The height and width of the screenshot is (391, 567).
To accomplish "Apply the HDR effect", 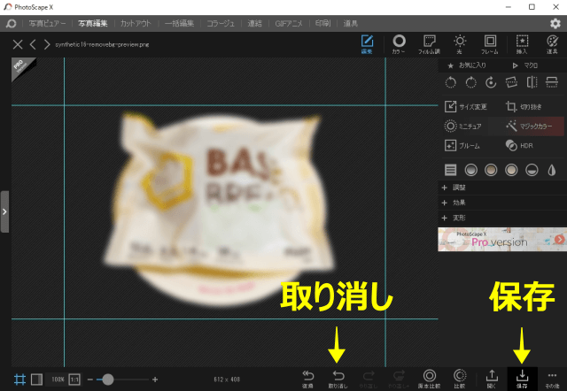I will (519, 145).
